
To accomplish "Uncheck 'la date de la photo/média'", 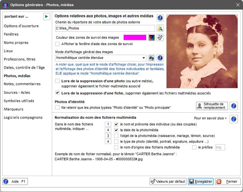I will tap(116, 130).
